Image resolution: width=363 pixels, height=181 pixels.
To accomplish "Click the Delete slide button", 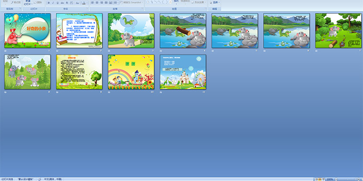I will (38, 2).
